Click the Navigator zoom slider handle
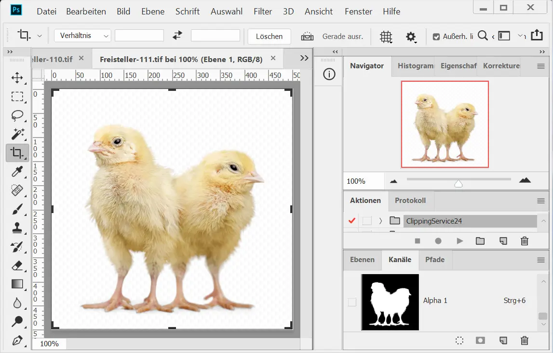Image resolution: width=553 pixels, height=353 pixels. 459,184
